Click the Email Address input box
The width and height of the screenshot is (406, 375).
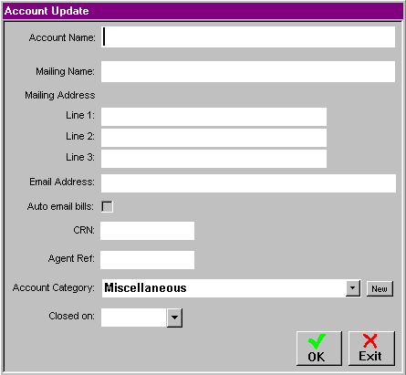(248, 183)
